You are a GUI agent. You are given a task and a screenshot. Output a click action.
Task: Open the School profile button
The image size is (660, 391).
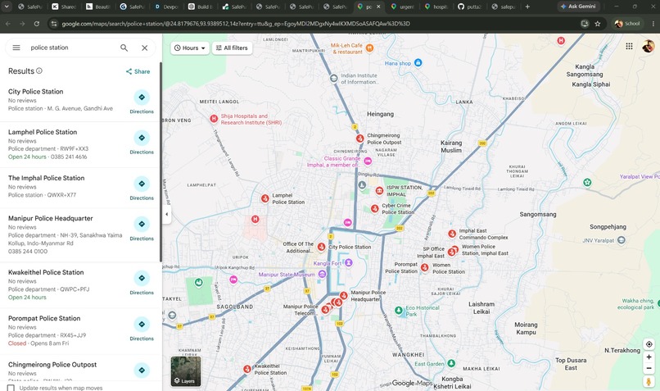tap(627, 24)
